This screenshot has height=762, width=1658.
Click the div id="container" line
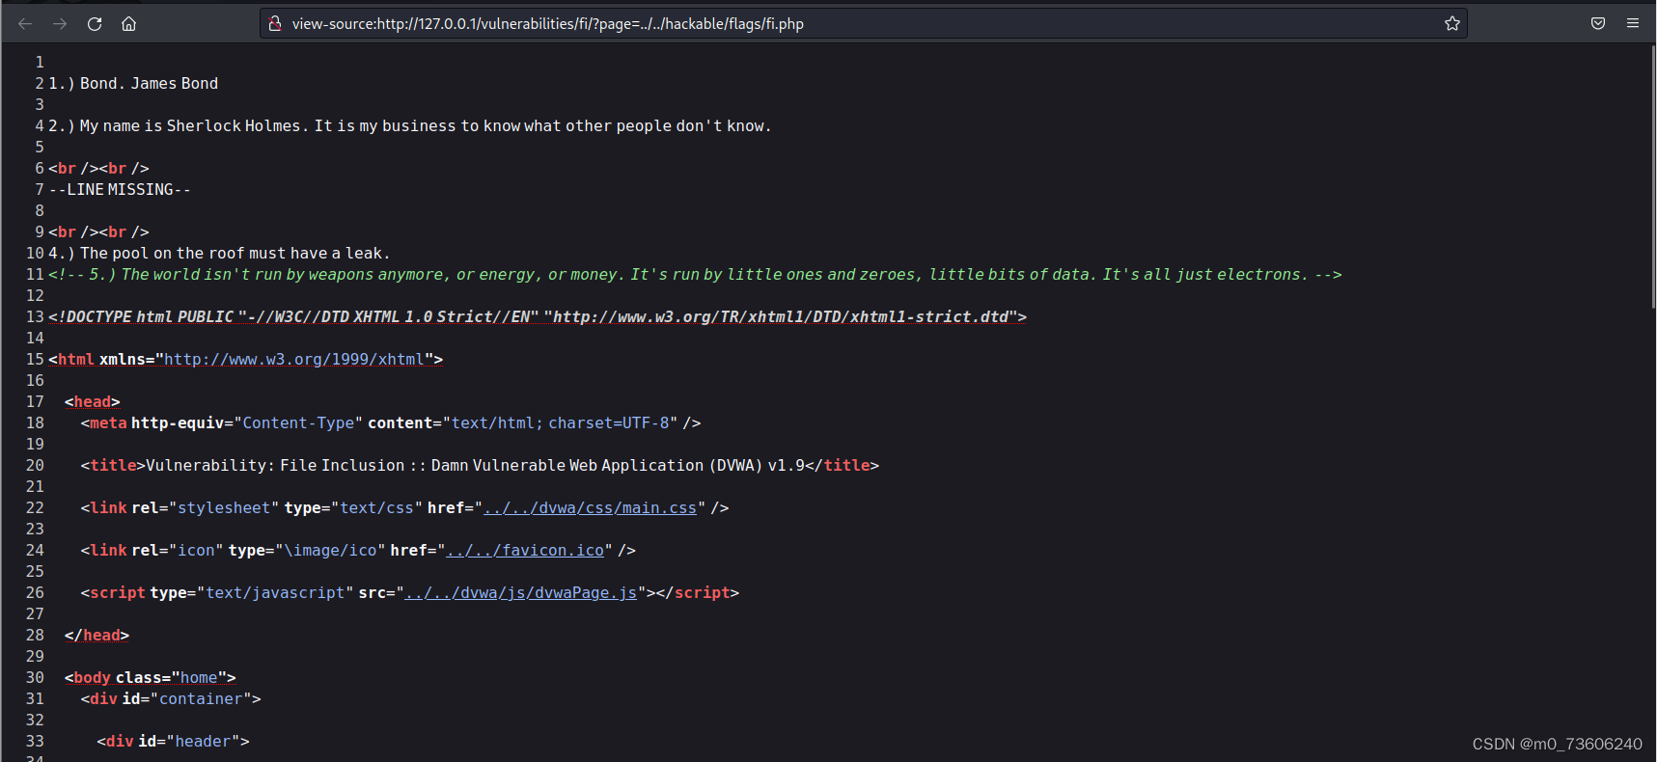point(171,698)
